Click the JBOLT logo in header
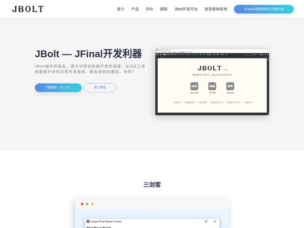 pos(28,9)
